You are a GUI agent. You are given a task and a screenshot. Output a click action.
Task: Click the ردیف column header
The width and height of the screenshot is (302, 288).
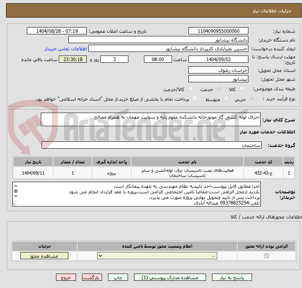[x=289, y=162]
